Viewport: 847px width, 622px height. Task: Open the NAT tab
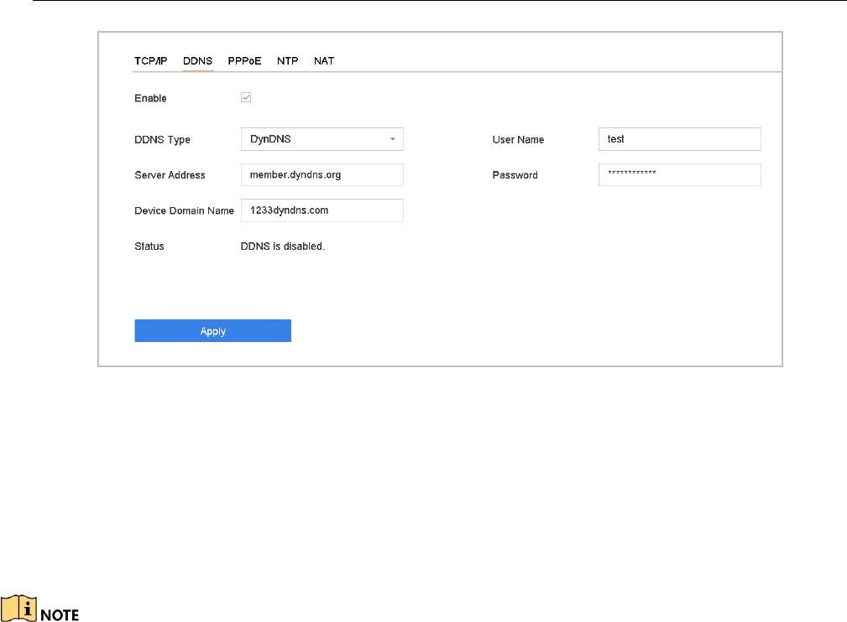click(x=324, y=61)
